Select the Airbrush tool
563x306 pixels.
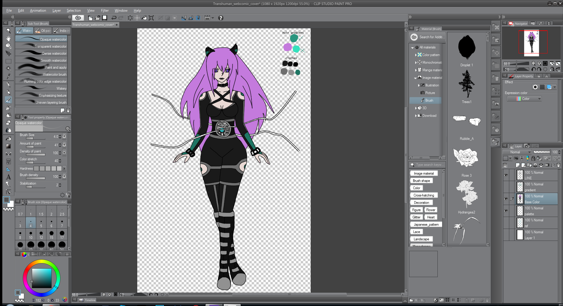pyautogui.click(x=8, y=108)
